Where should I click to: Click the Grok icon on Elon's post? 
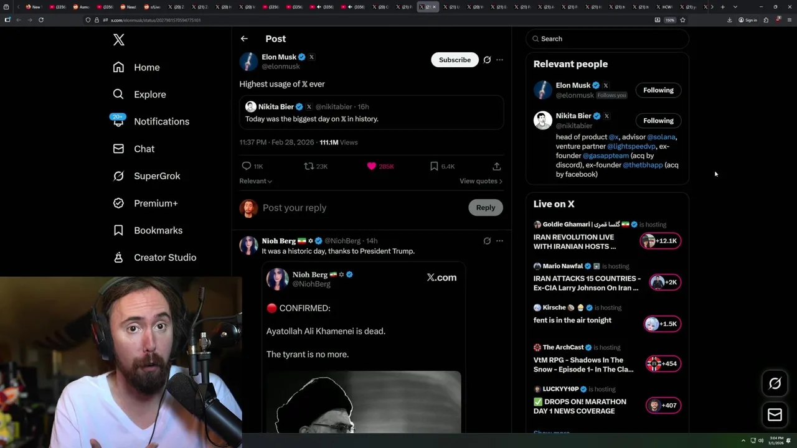point(487,60)
